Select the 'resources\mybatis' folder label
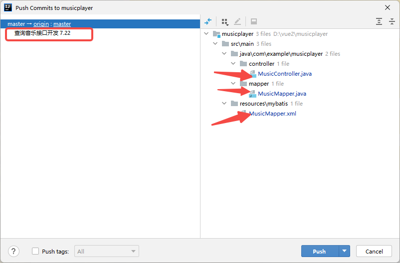400x263 pixels. tap(264, 104)
